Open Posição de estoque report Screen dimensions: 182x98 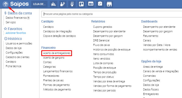coord(104,68)
